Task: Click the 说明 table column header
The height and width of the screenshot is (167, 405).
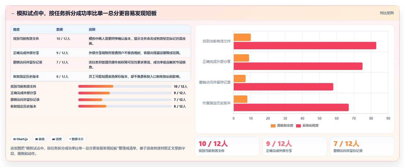Action: tap(92, 30)
